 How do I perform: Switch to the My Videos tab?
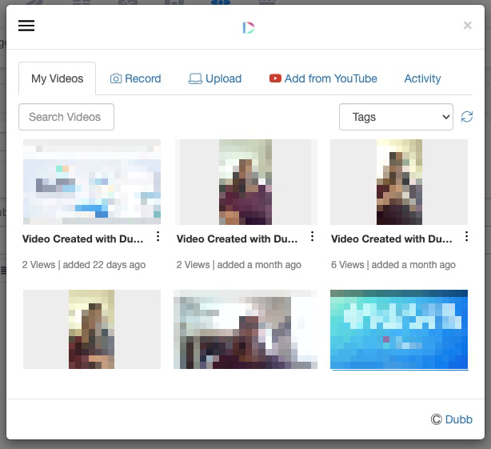57,78
